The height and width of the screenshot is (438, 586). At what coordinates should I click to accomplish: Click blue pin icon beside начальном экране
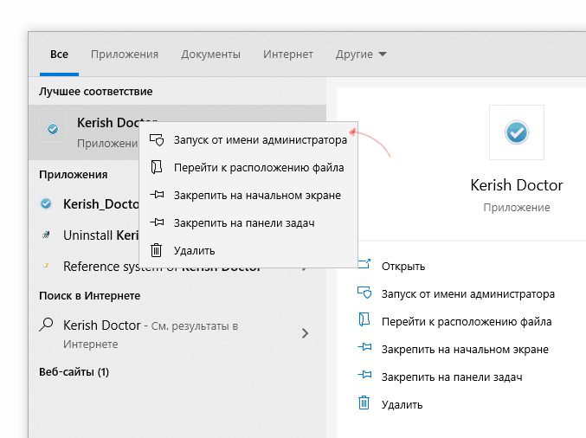[364, 347]
